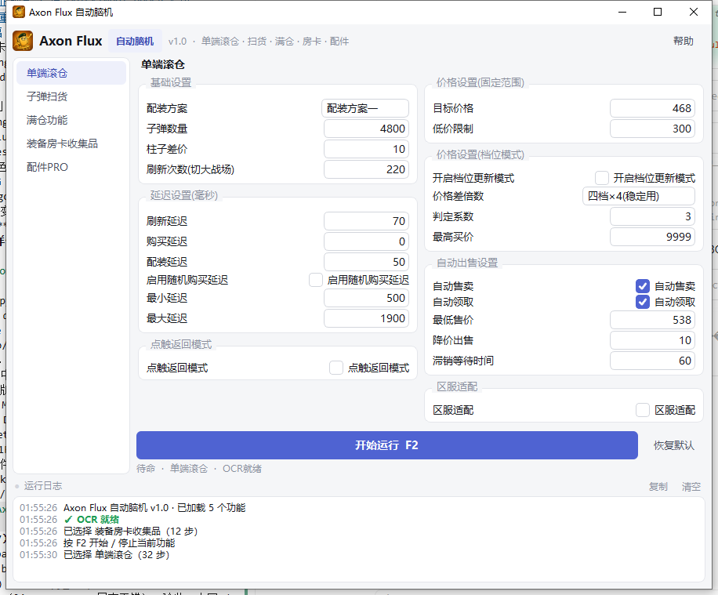Uncheck the 自动售卖 checkbox
Screen dimensions: 718x595
coord(643,286)
